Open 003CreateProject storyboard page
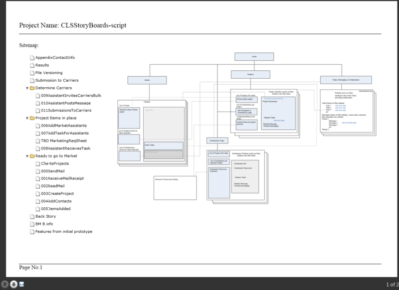The image size is (399, 290). [57, 193]
